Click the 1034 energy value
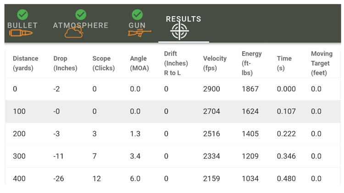The height and width of the screenshot is (193, 344). pos(250,178)
